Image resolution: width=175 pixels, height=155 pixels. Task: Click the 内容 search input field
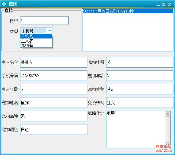44,21
